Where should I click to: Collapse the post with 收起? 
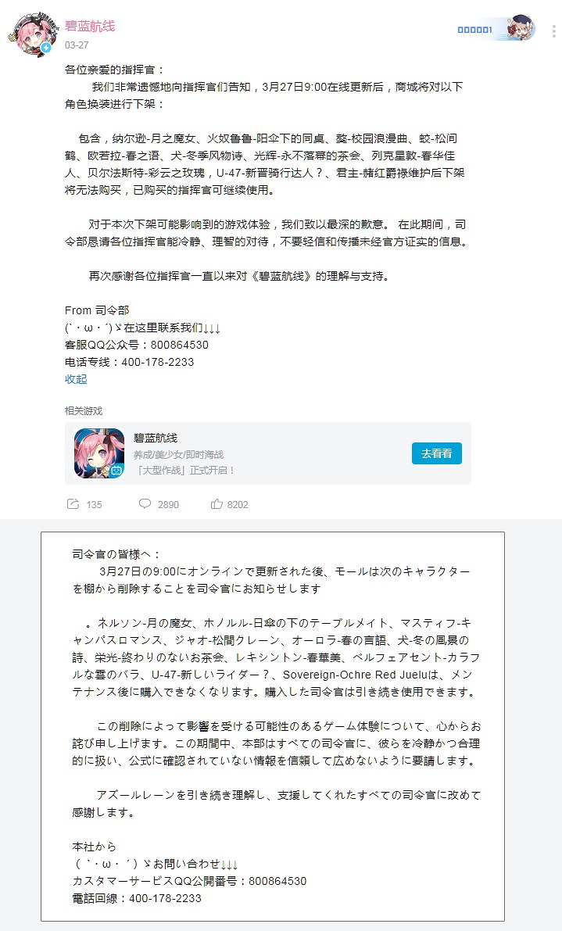click(x=76, y=379)
